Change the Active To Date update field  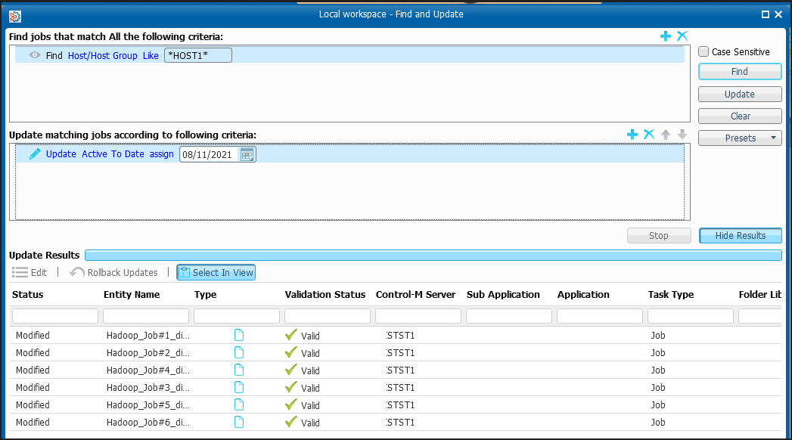pyautogui.click(x=113, y=154)
